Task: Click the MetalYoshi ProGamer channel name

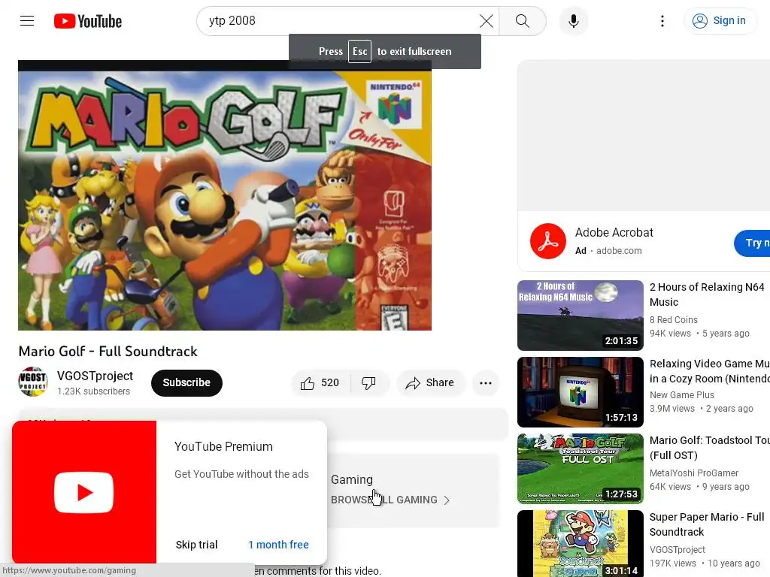Action: pyautogui.click(x=694, y=473)
